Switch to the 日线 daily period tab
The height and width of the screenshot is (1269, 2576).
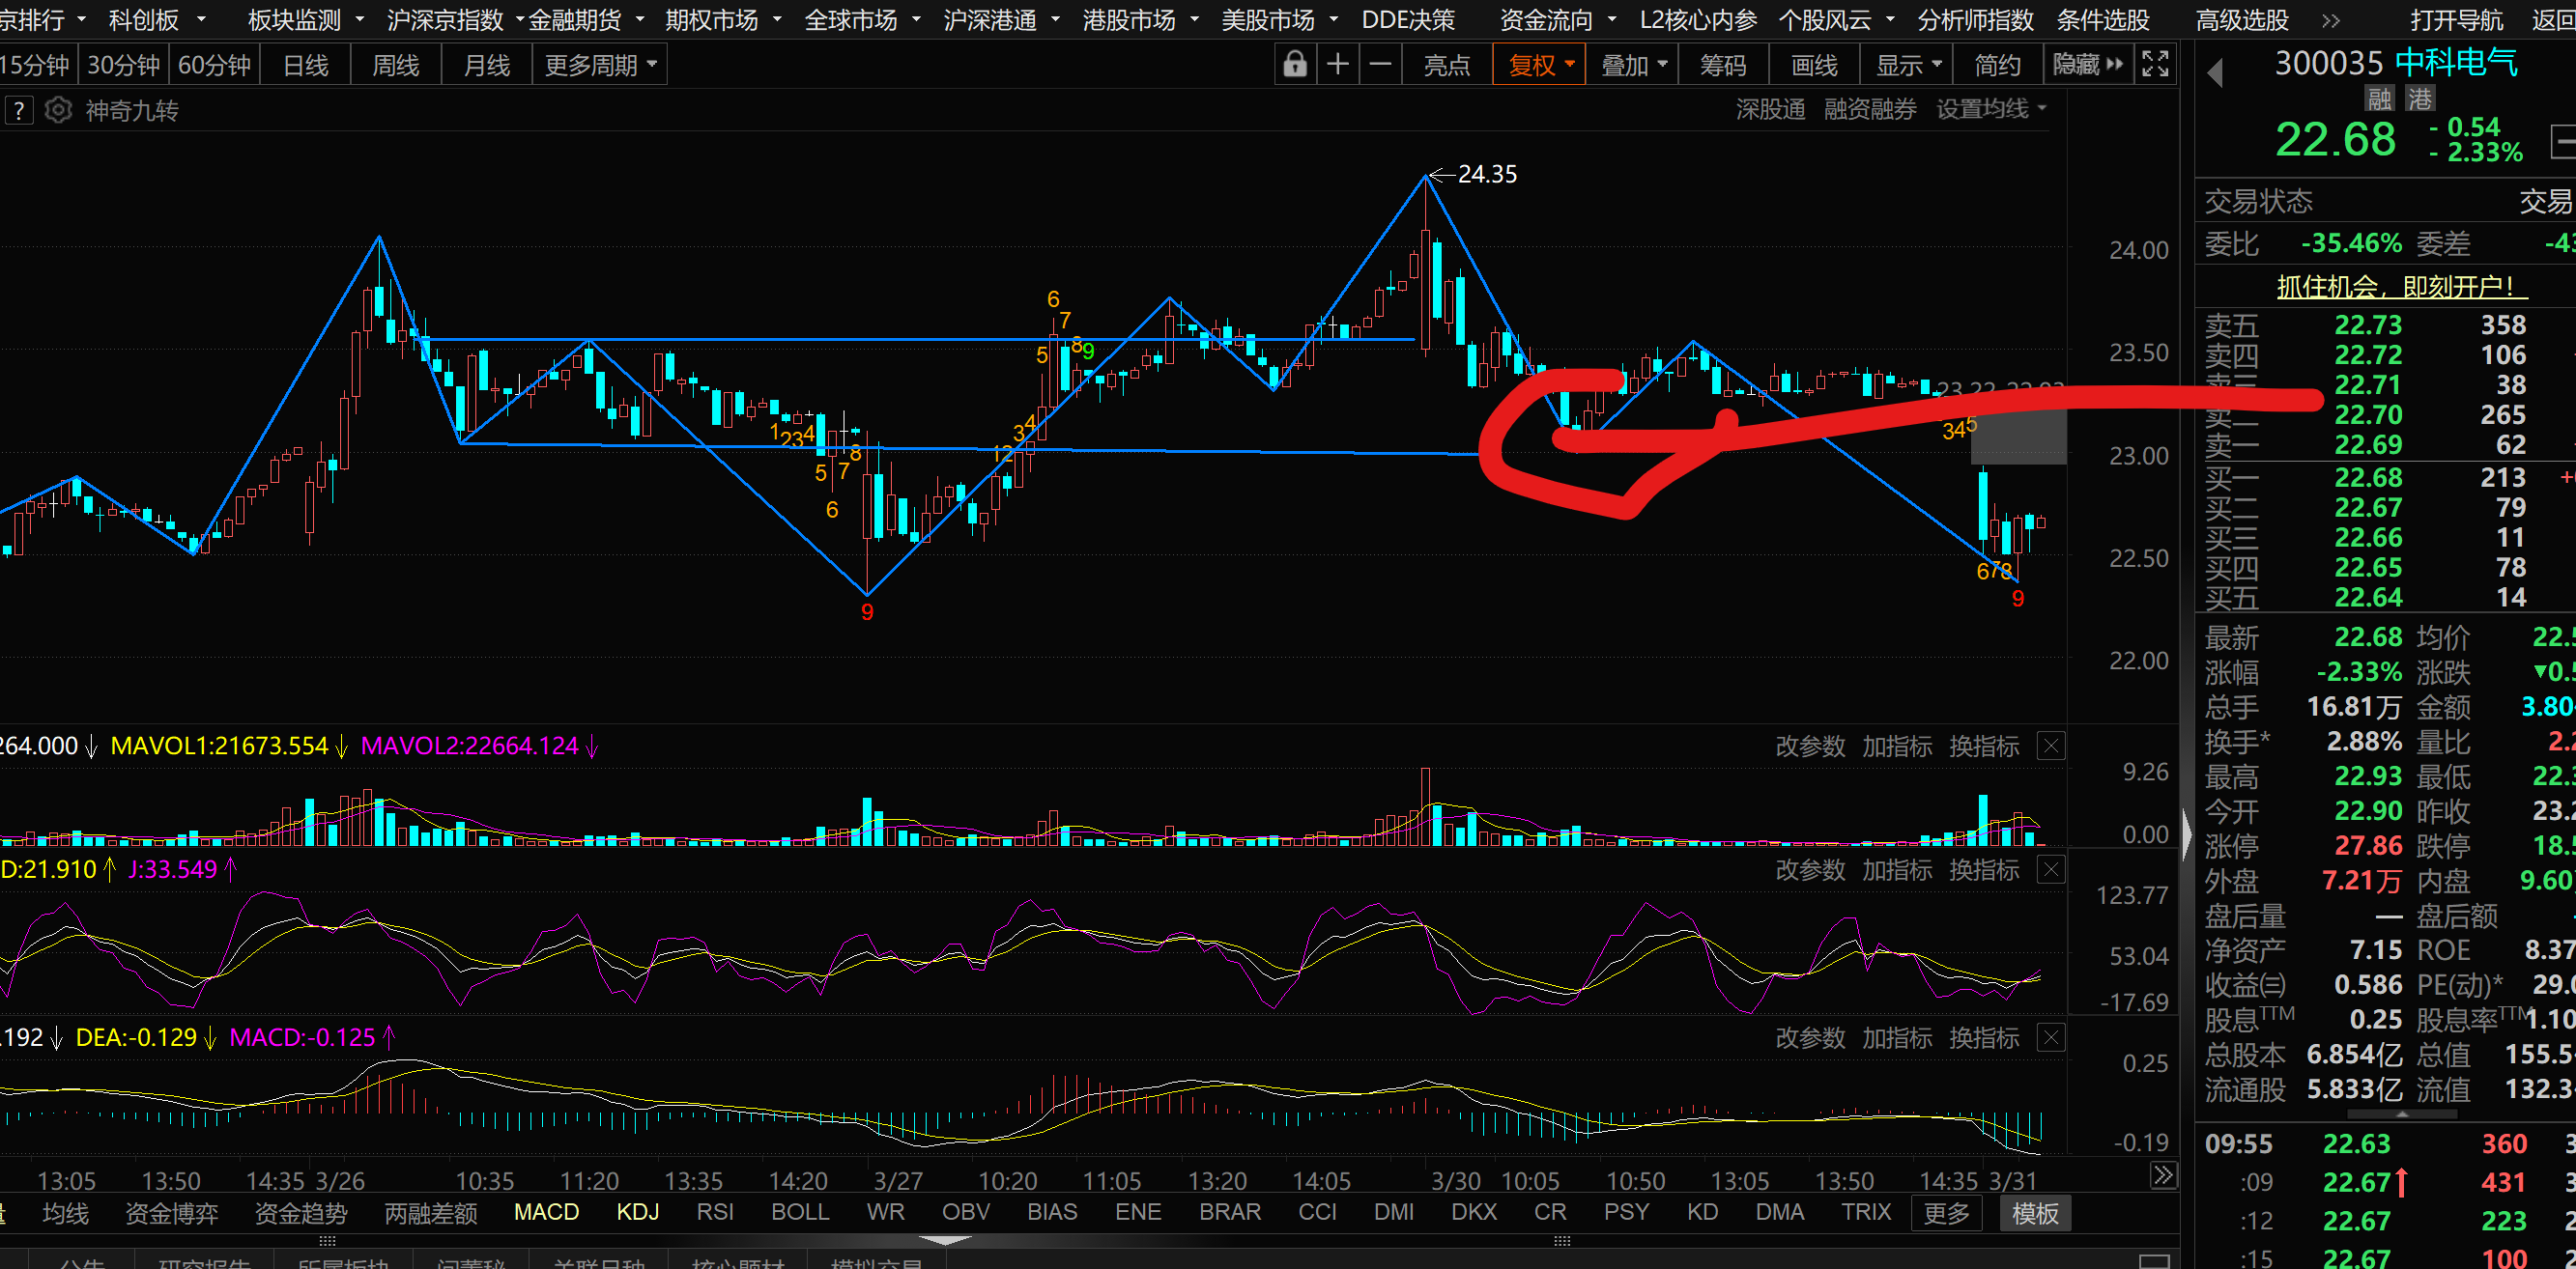(306, 65)
